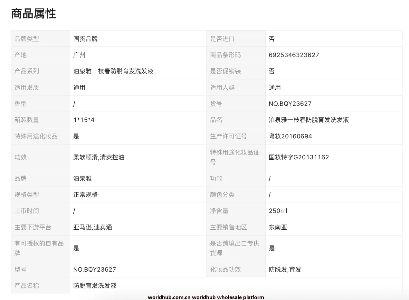The image size is (409, 300).
Task: Click certificate number 国妆特字G20131162
Action: (299, 157)
